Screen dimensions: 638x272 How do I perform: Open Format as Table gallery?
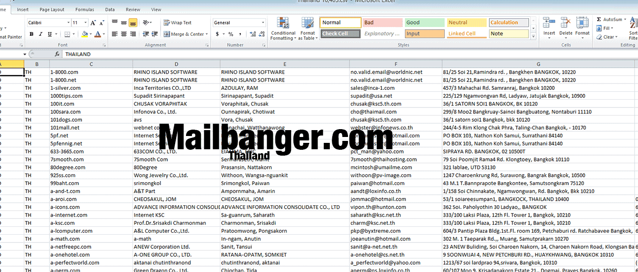[x=308, y=29]
